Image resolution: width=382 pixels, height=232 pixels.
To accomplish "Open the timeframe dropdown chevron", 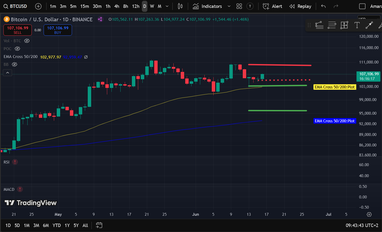I will click(167, 6).
